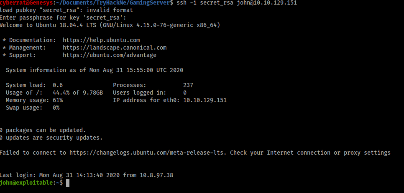Click the Memory usage 61% value
The image size is (404, 193).
click(58, 100)
